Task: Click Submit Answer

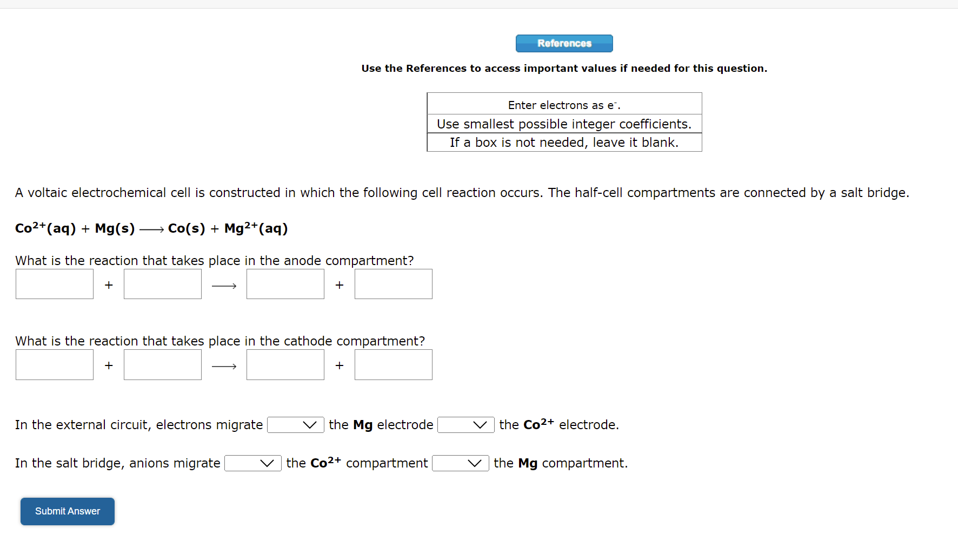Action: [x=67, y=511]
